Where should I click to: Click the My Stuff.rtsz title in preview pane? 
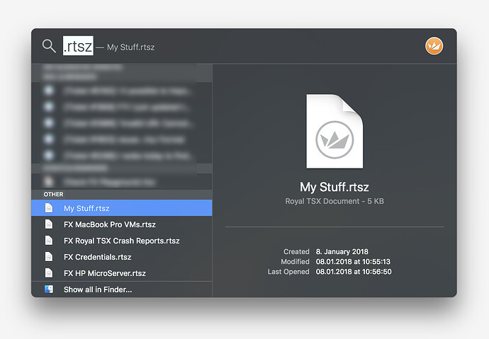point(334,187)
